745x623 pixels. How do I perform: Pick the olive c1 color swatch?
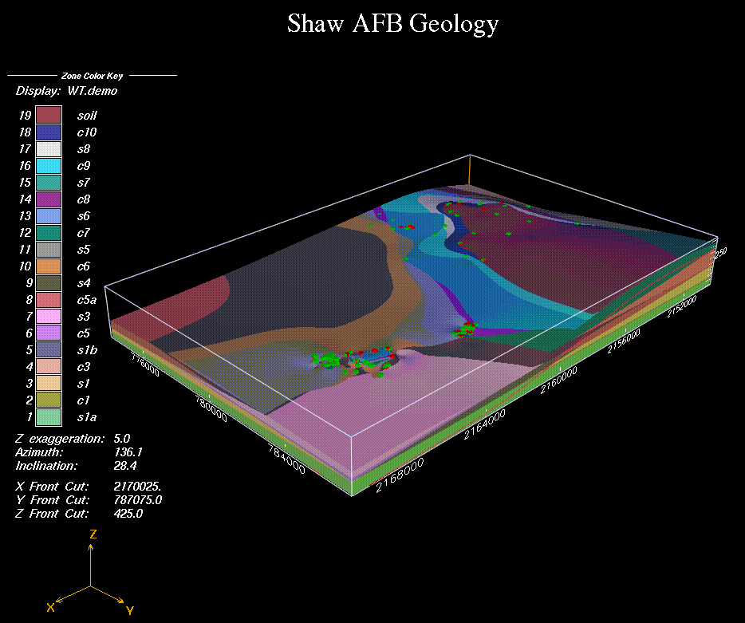pyautogui.click(x=49, y=400)
